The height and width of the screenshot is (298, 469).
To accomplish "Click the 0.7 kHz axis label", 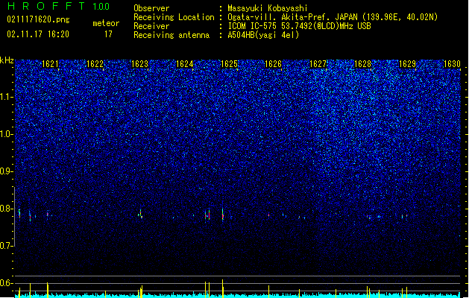I will tap(7, 246).
